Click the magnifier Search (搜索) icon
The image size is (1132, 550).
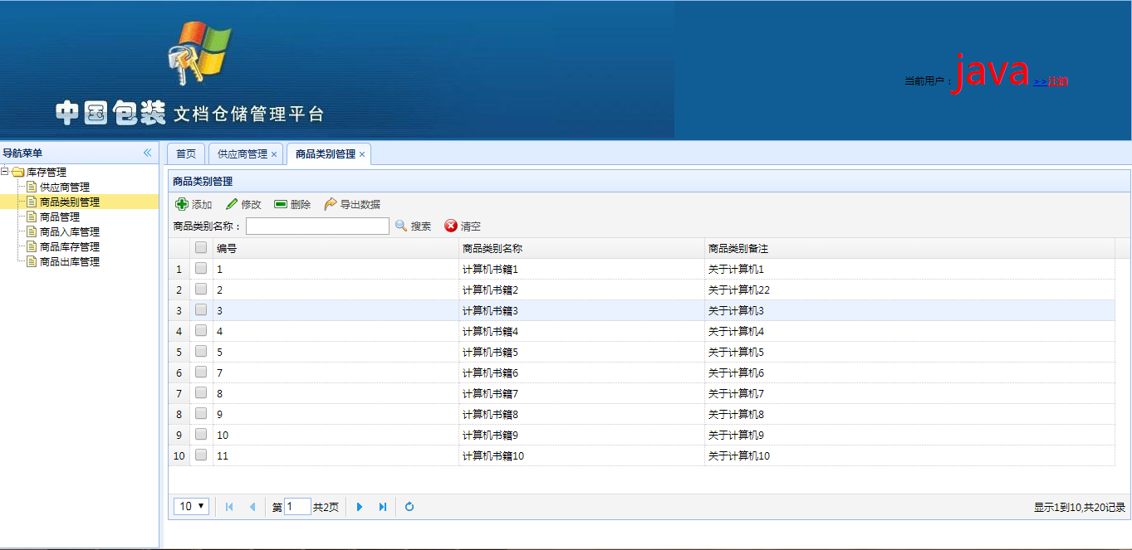401,226
